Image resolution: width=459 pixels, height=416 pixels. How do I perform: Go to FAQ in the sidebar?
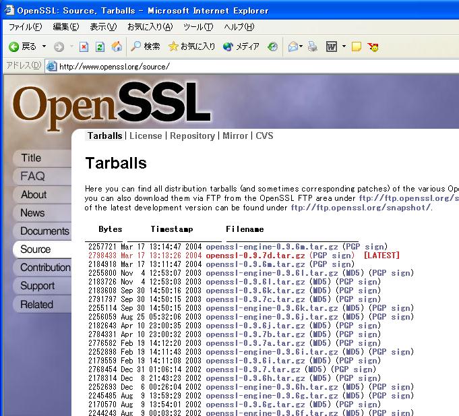tap(42, 176)
